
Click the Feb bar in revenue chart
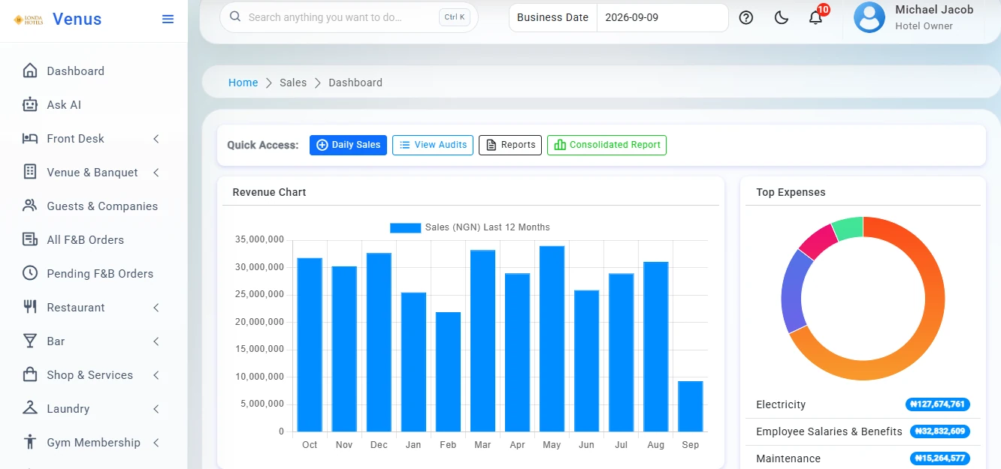pyautogui.click(x=448, y=371)
